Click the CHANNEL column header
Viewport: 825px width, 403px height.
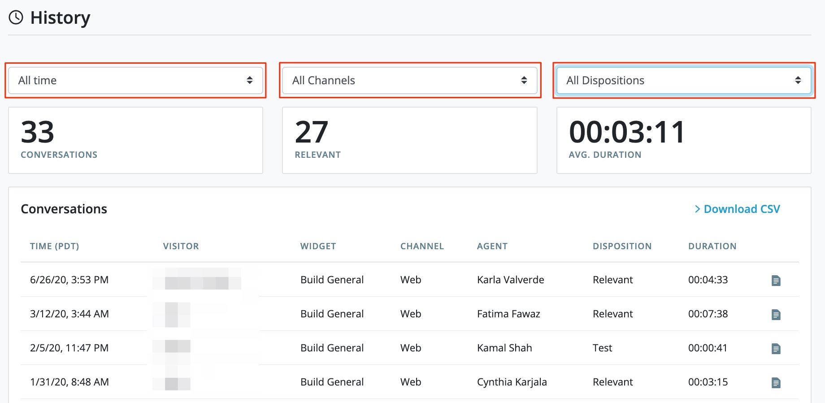point(422,246)
